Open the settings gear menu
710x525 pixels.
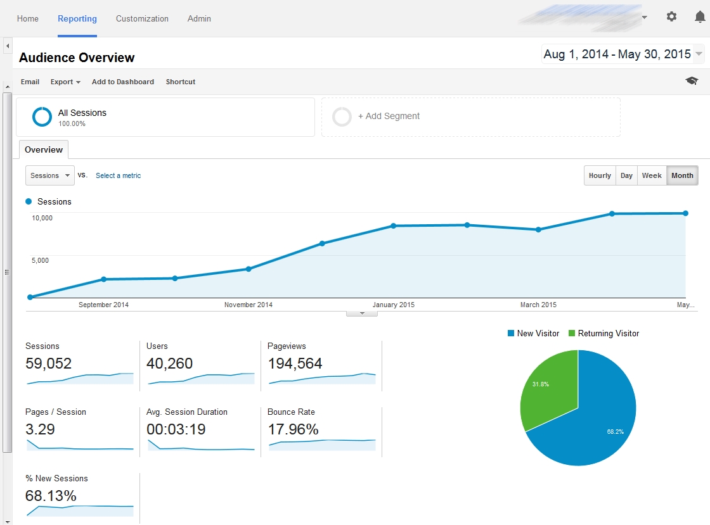coord(671,17)
